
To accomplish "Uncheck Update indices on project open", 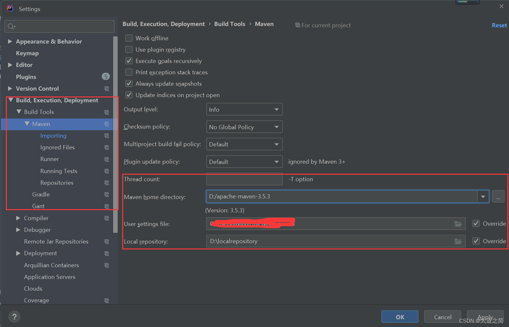I will click(x=129, y=95).
